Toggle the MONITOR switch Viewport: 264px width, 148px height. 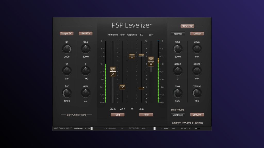coord(197,128)
